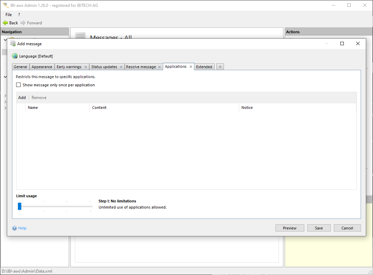The width and height of the screenshot is (373, 275).
Task: Click the Limit usage slider handle
Action: pyautogui.click(x=20, y=206)
